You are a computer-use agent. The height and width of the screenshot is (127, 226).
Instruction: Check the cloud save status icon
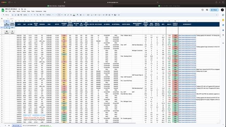click(25, 9)
